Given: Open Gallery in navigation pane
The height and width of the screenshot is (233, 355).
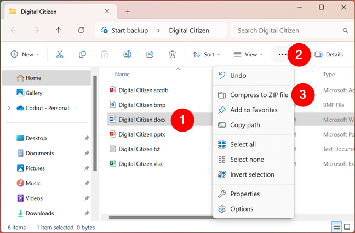Looking at the screenshot, I should click(46, 93).
